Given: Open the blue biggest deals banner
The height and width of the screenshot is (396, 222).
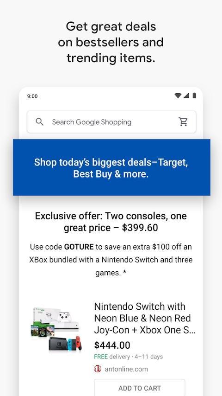Looking at the screenshot, I should point(111,167).
